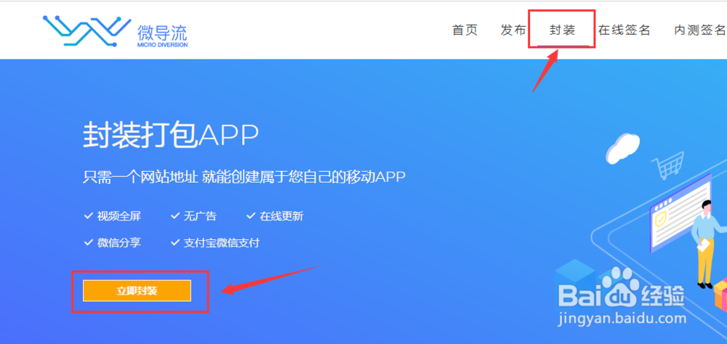Viewport: 727px width, 344px height.
Task: Click the 封装打包APP heading
Action: [171, 135]
